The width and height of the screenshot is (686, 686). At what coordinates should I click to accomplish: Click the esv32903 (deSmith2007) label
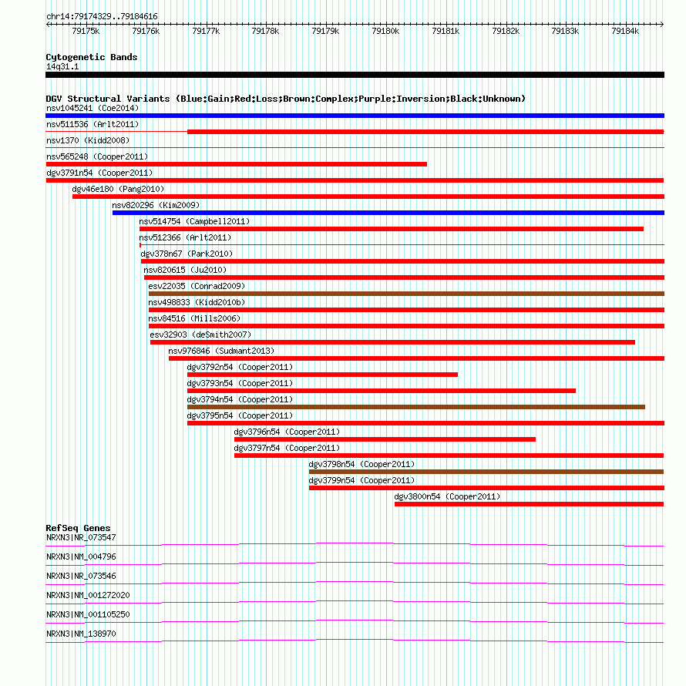pos(200,335)
